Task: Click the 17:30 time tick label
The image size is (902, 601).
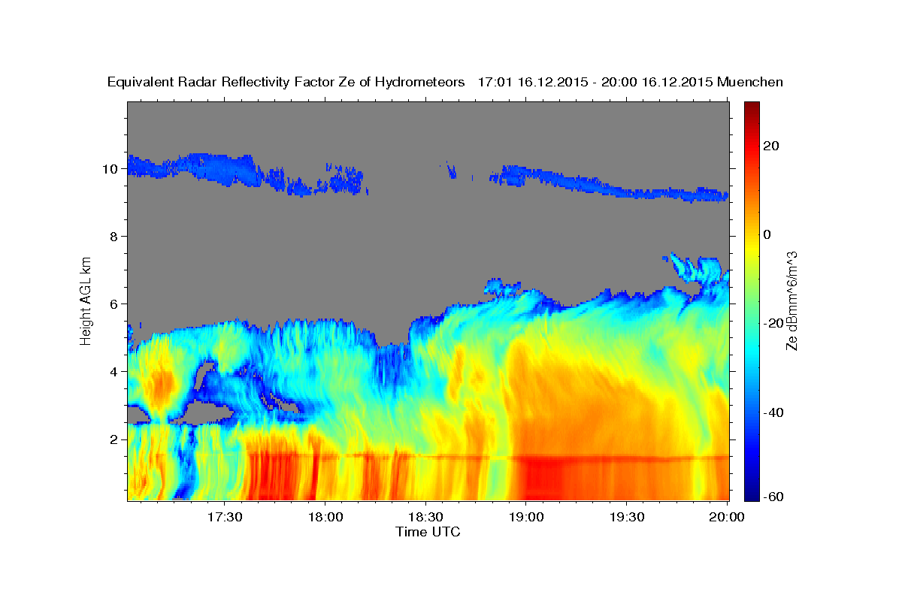Action: click(x=225, y=518)
